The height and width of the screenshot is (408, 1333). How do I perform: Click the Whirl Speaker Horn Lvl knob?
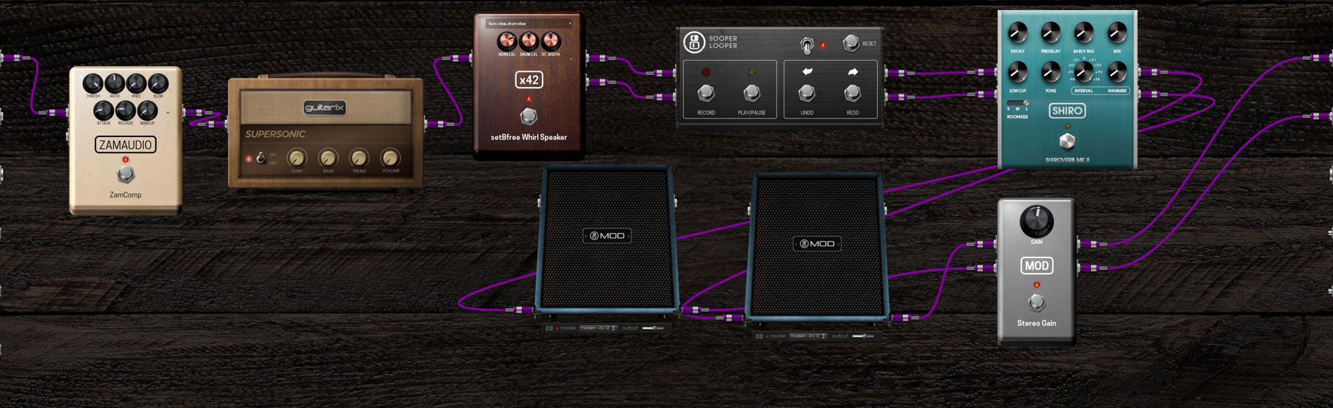(x=507, y=41)
